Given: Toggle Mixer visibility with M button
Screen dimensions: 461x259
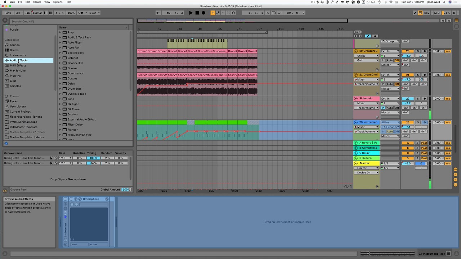Looking at the screenshot, I should (x=456, y=179).
